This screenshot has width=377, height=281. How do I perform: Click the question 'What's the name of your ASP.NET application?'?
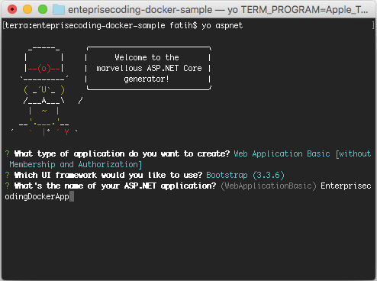(x=115, y=186)
